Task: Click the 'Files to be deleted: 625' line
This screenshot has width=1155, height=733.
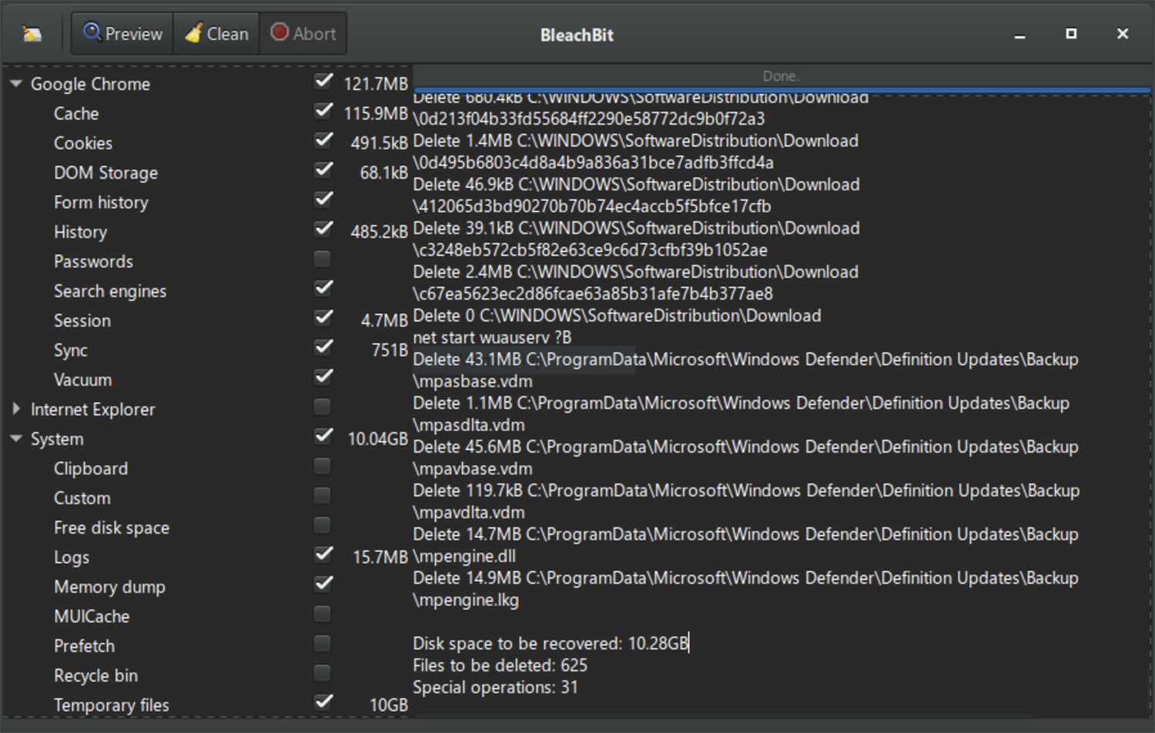Action: (500, 665)
